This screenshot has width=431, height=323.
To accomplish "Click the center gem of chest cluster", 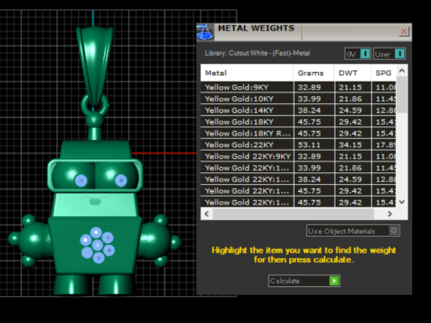I will [97, 245].
